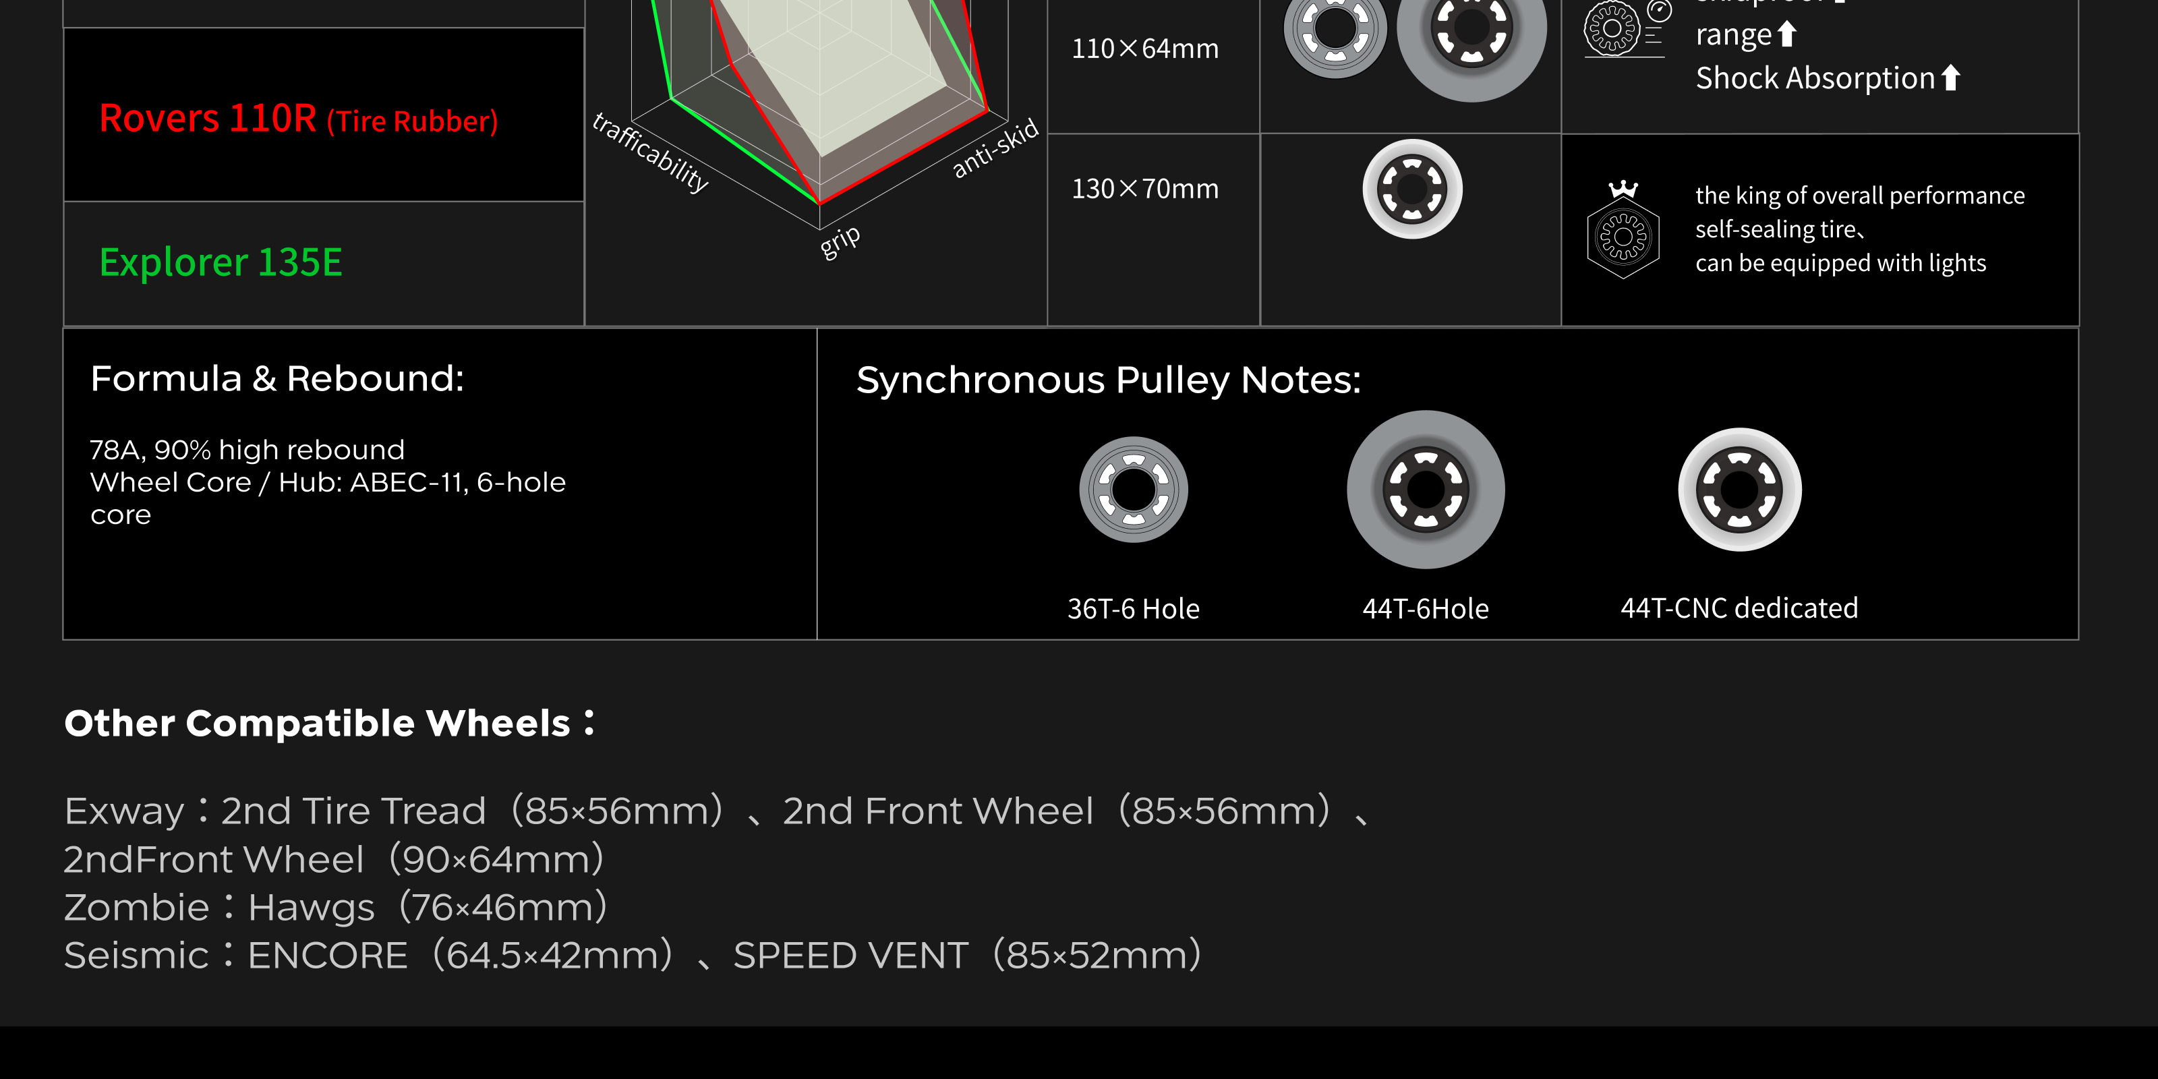Click the 44T-6Hole grey wheel image
2158x1079 pixels.
click(1425, 489)
